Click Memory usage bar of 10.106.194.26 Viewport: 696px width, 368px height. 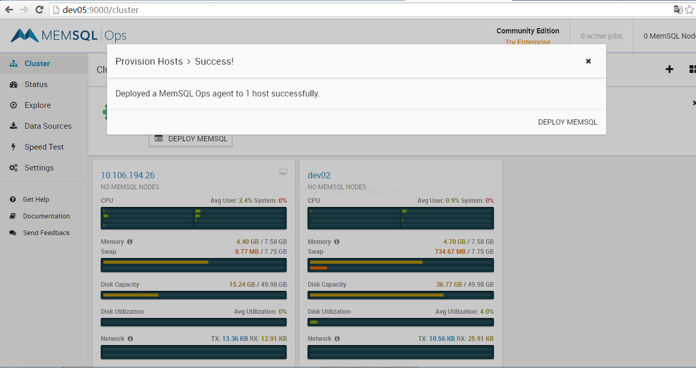coord(194,262)
